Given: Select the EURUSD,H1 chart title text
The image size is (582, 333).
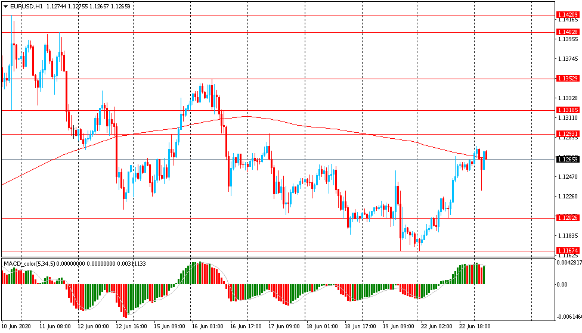Looking at the screenshot, I should (x=26, y=7).
